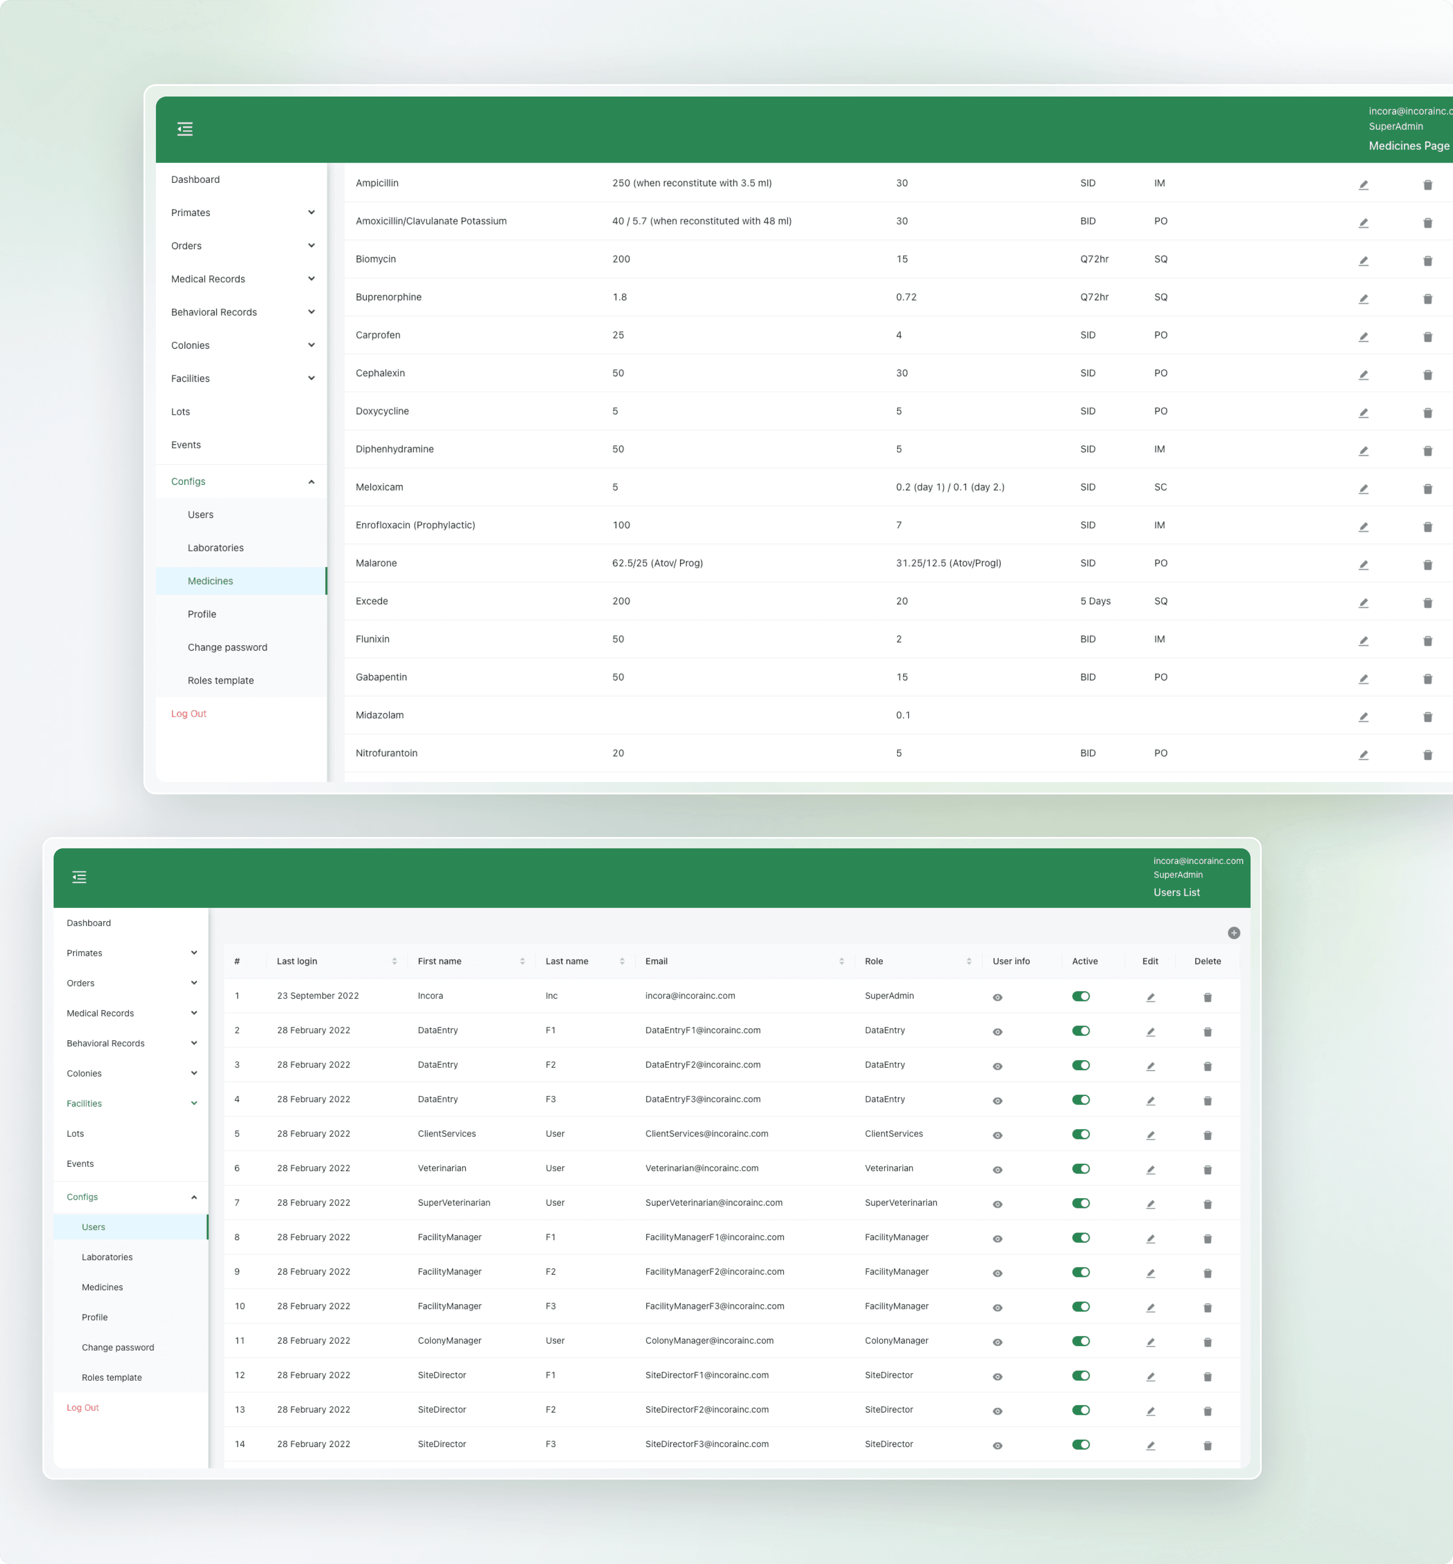Edit the Gabapentin medicine entry
This screenshot has width=1453, height=1564.
click(x=1364, y=679)
